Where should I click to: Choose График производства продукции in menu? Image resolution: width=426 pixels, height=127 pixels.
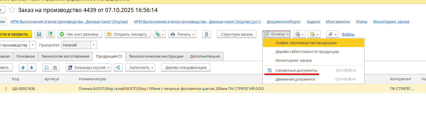click(x=306, y=43)
